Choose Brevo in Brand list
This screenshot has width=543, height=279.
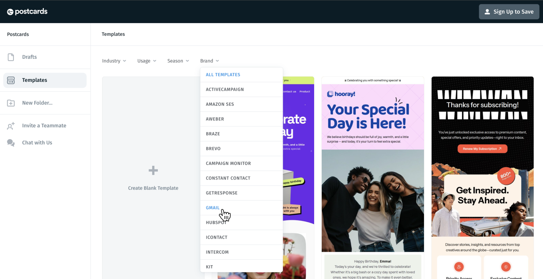(242, 149)
